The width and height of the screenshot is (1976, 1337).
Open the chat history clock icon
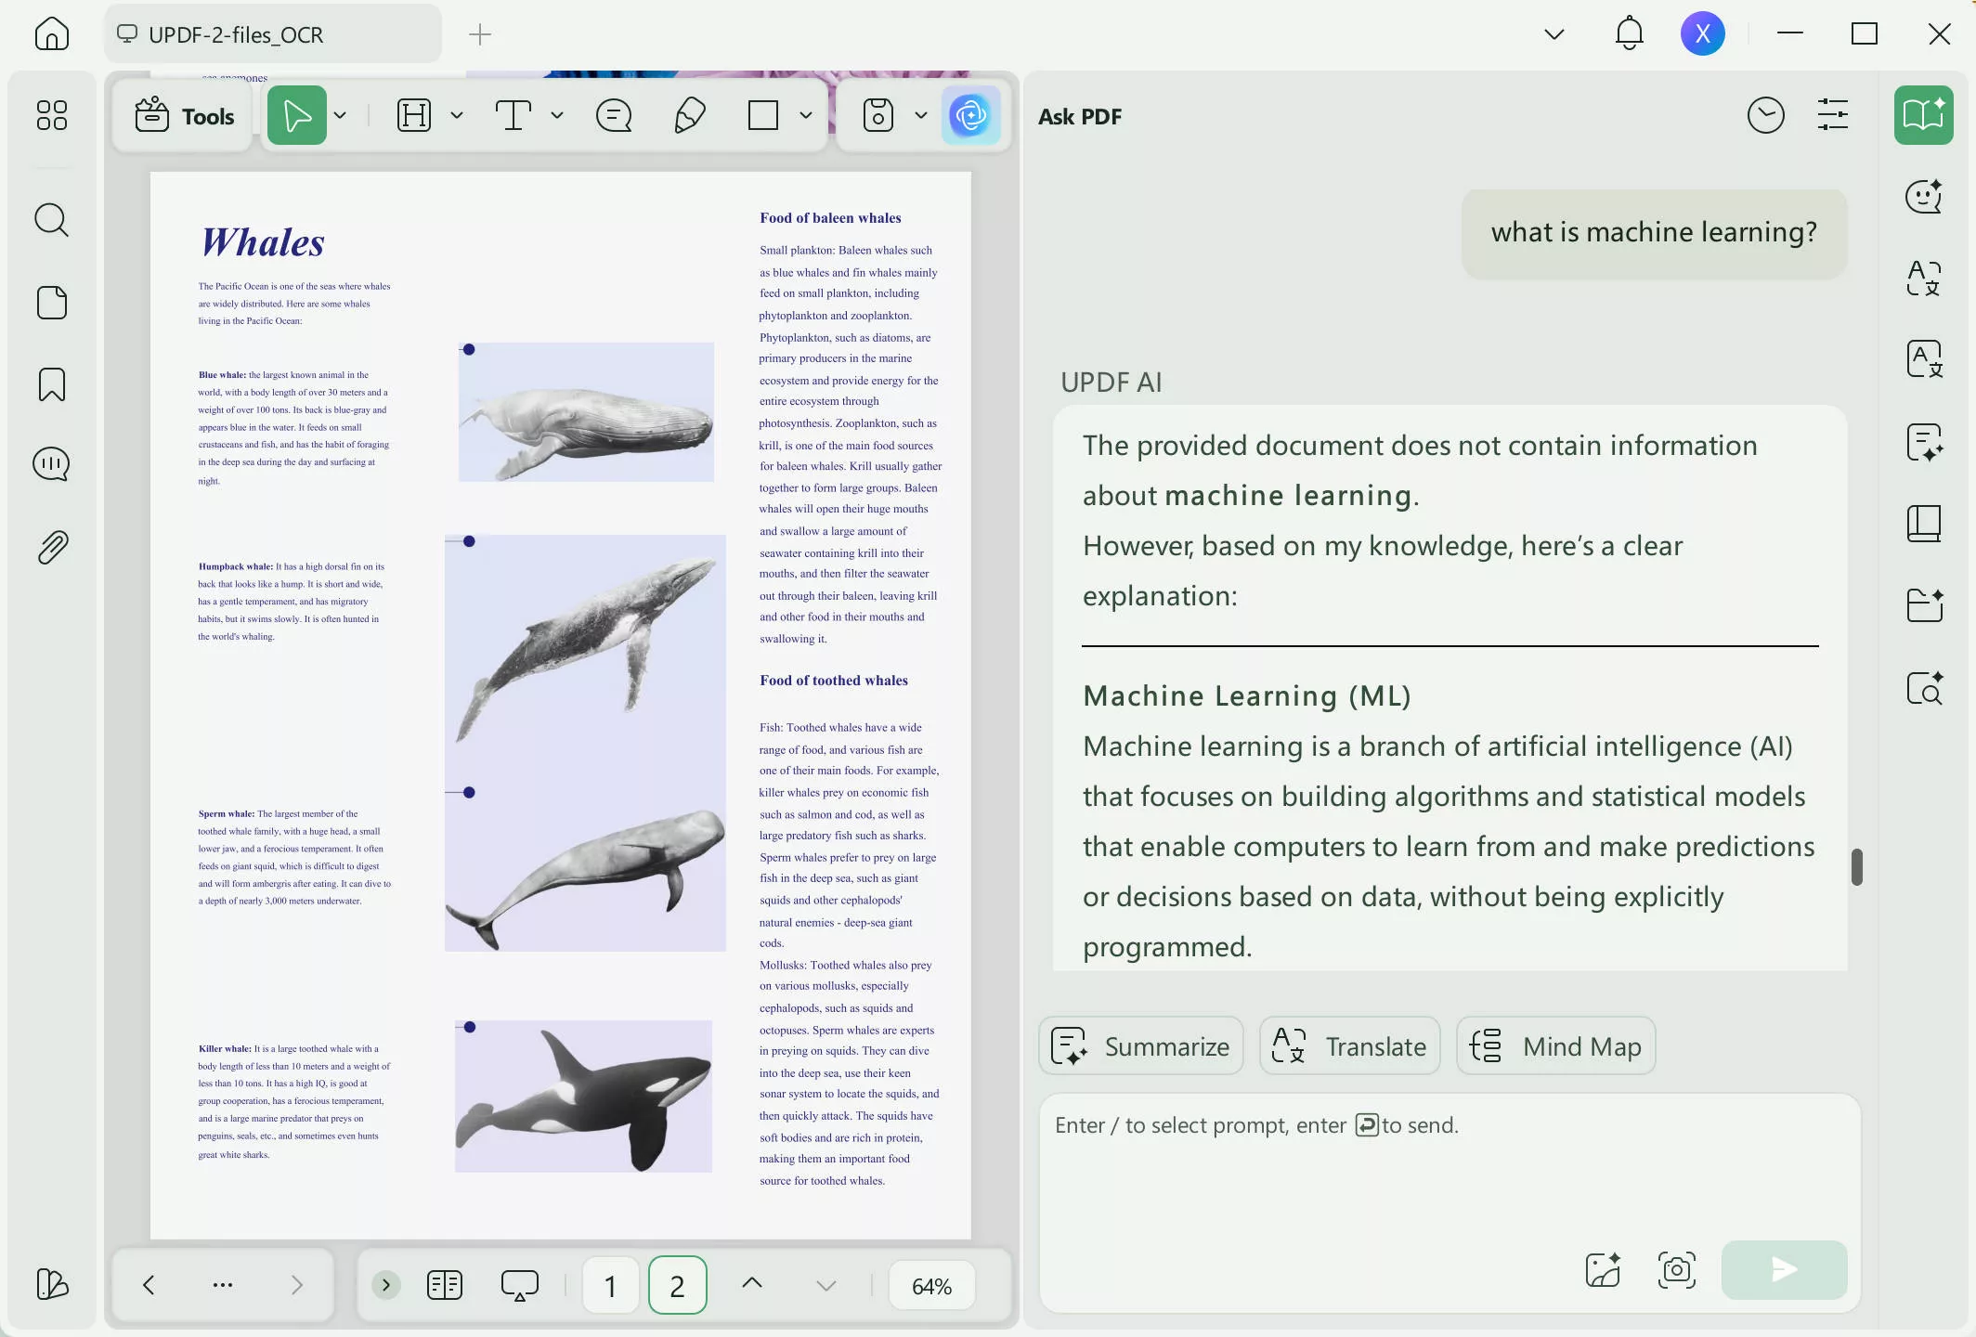1765,114
